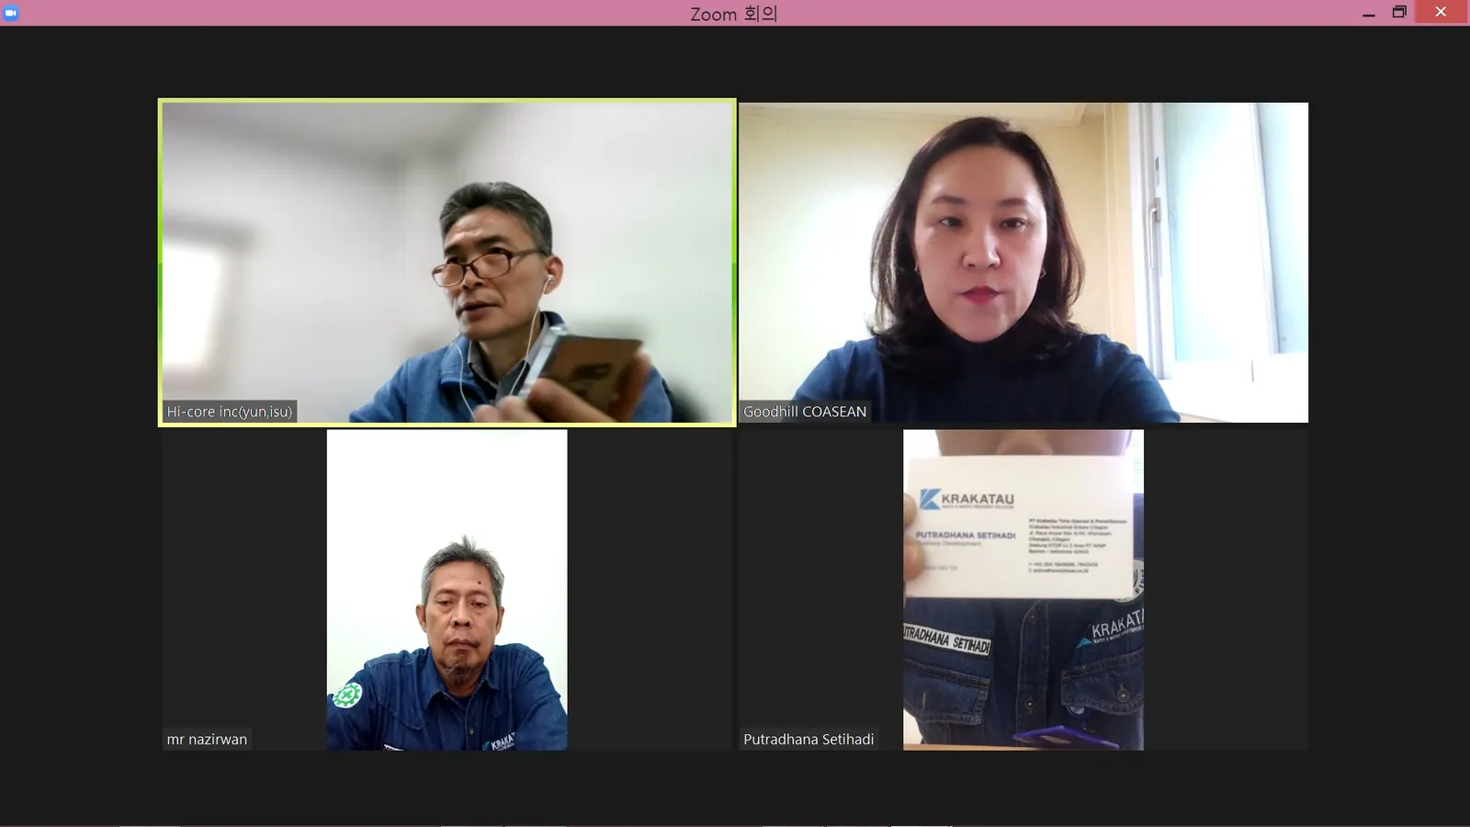
Task: Select the mr nazirwan video tile
Action: pos(447,590)
